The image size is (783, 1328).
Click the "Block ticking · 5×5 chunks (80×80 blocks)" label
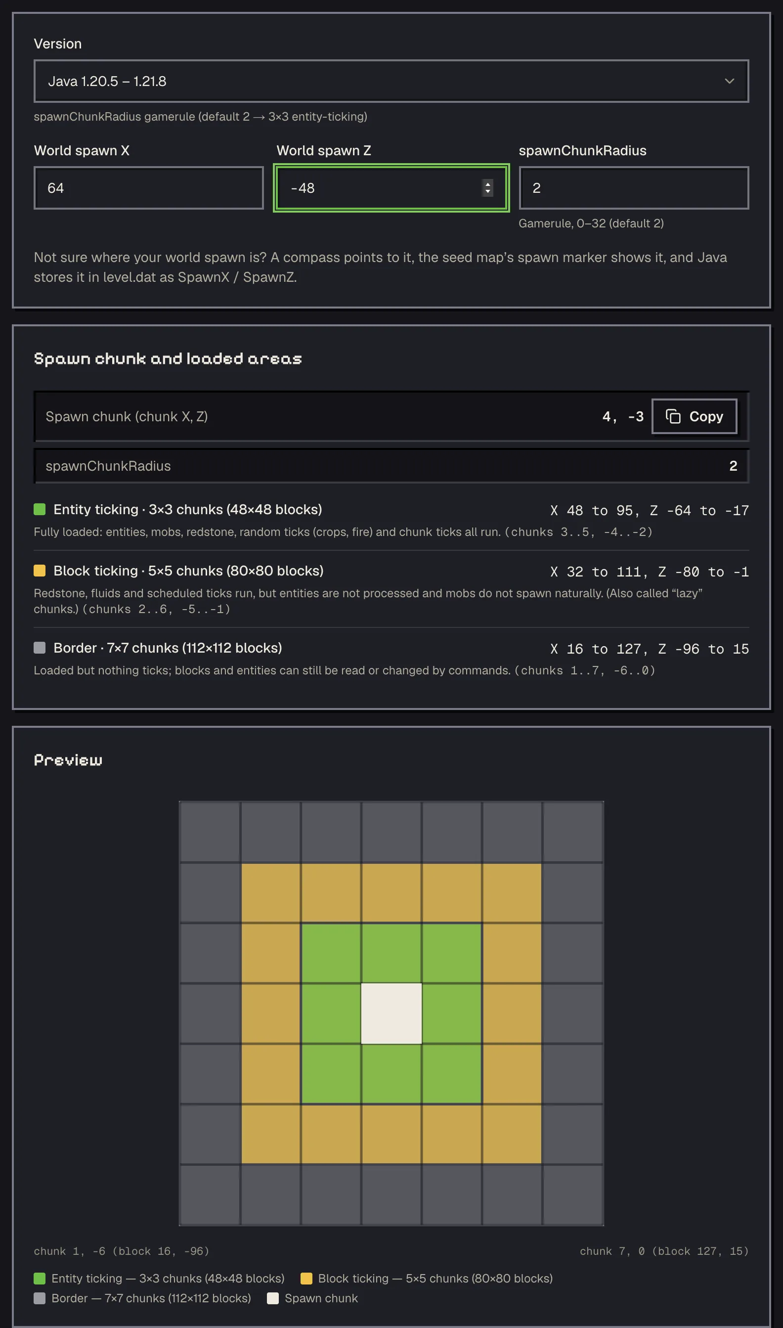click(188, 571)
